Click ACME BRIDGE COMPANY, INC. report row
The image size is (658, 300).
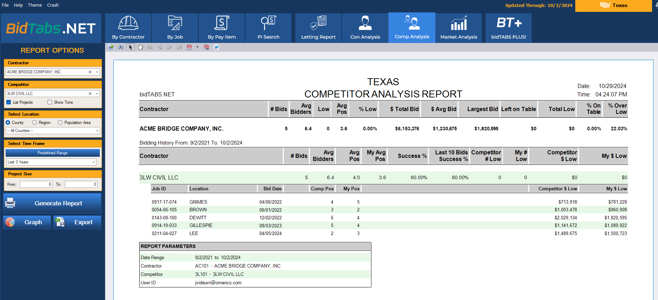click(383, 129)
